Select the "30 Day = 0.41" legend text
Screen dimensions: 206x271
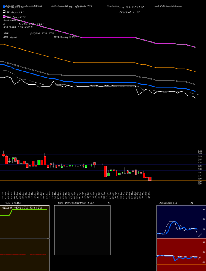15,12
